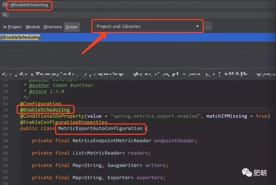Click the readers field on line 60
This screenshot has height=185, width=276.
pyautogui.click(x=138, y=153)
